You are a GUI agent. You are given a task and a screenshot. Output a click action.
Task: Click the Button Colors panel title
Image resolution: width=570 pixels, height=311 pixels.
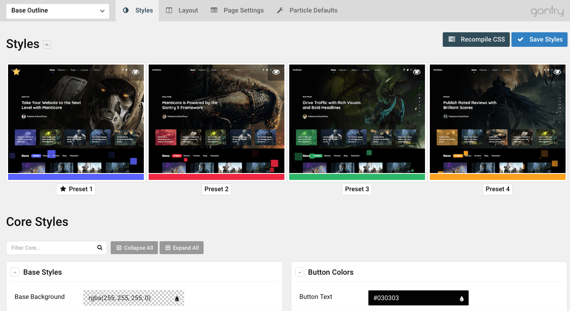pyautogui.click(x=331, y=272)
